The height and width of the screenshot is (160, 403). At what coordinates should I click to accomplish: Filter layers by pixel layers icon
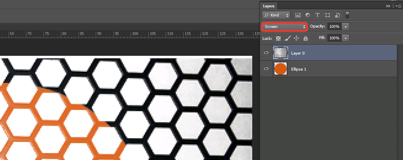[298, 15]
